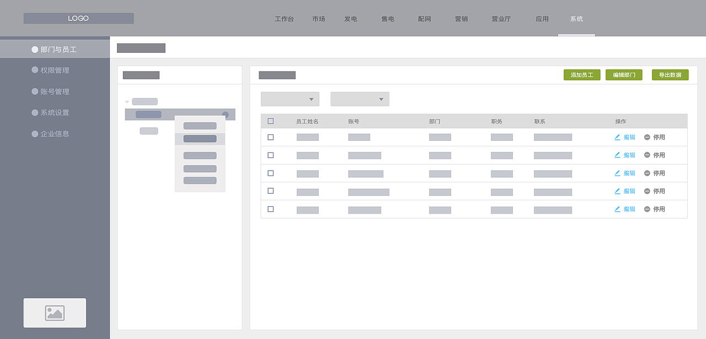Image resolution: width=706 pixels, height=339 pixels.
Task: Click the 编辑 pencil icon in fifth row
Action: [618, 209]
